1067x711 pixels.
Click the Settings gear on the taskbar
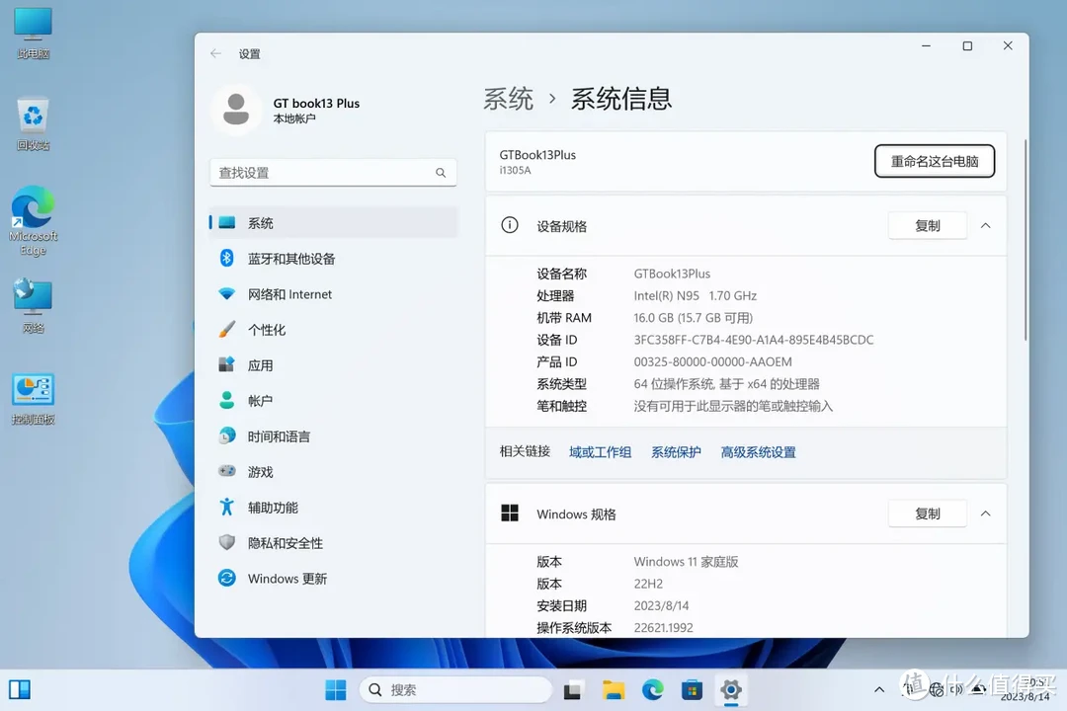[731, 690]
